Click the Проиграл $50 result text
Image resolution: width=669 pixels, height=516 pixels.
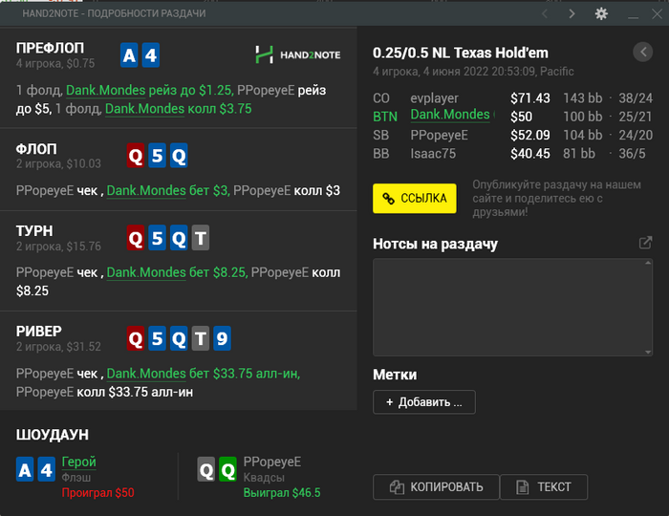click(97, 493)
